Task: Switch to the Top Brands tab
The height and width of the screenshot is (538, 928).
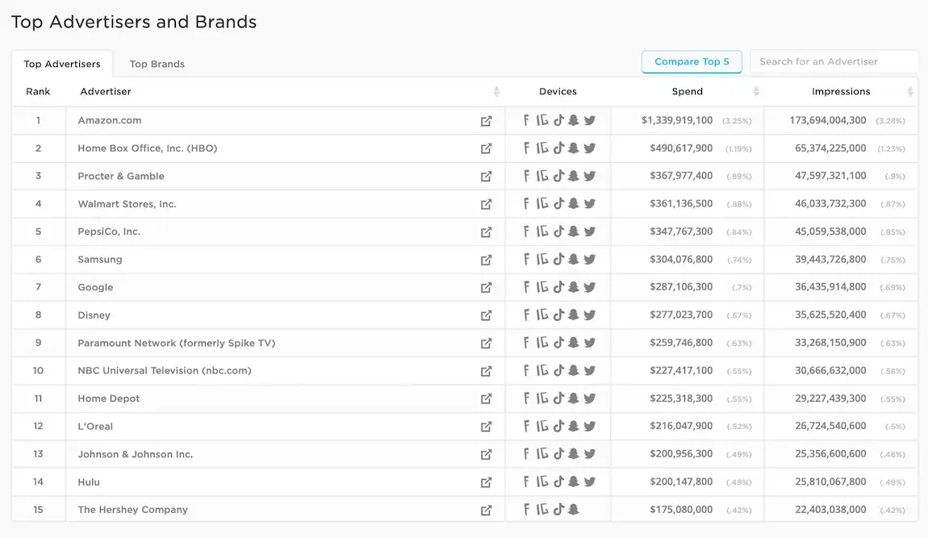Action: point(156,63)
